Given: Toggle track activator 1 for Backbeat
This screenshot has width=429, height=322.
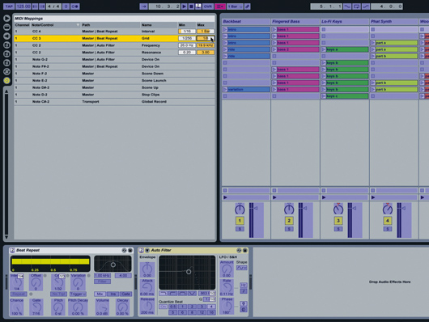Looking at the screenshot, I should (240, 221).
